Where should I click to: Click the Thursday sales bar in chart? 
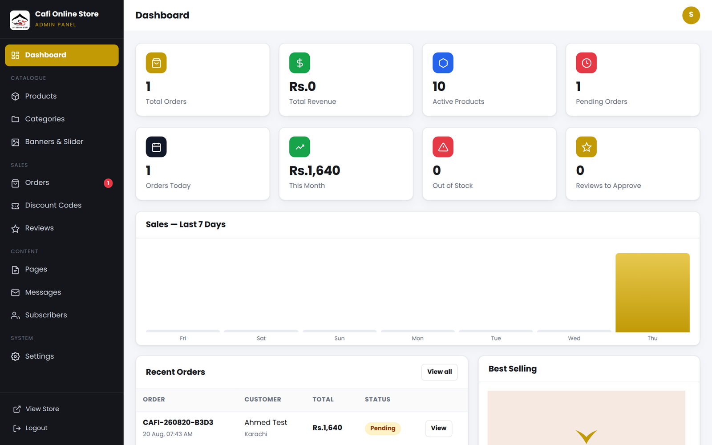point(652,293)
